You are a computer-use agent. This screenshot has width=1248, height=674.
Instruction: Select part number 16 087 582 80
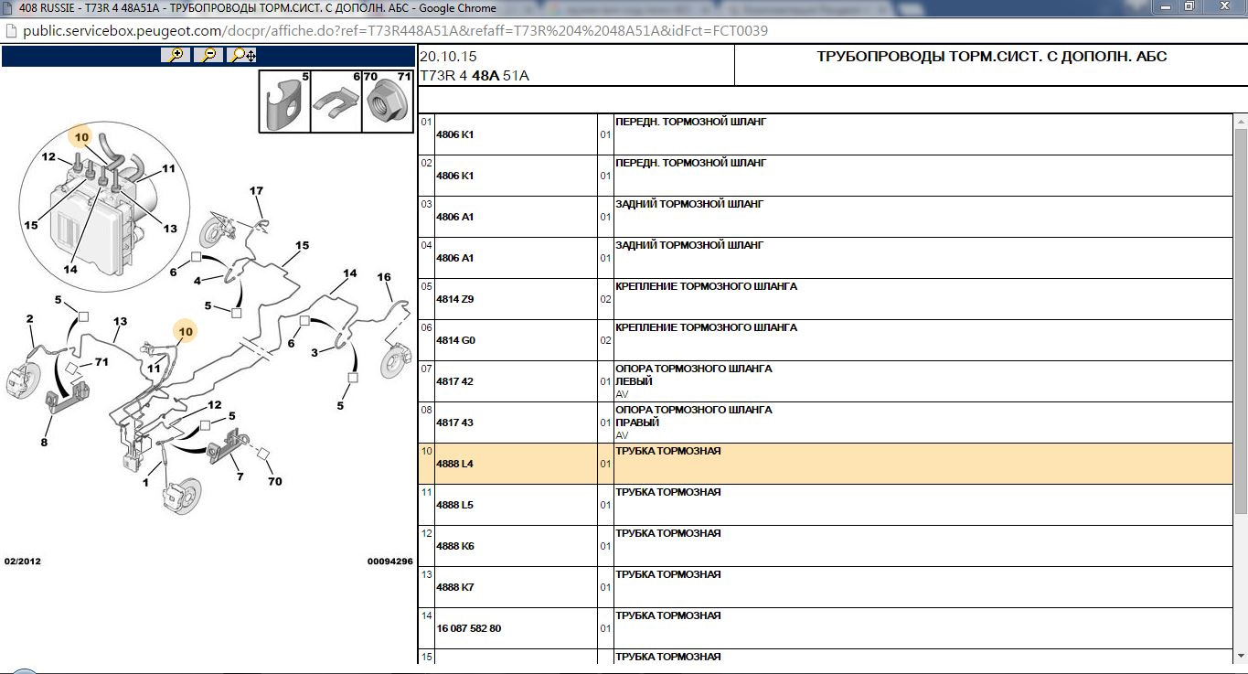(x=469, y=628)
